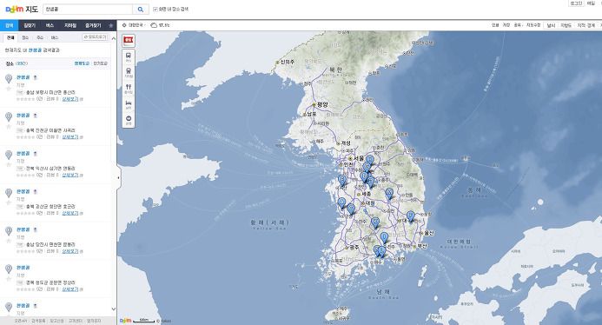Toggle favorite star for the 익산시 result
602x325 pixels.
coord(9,165)
